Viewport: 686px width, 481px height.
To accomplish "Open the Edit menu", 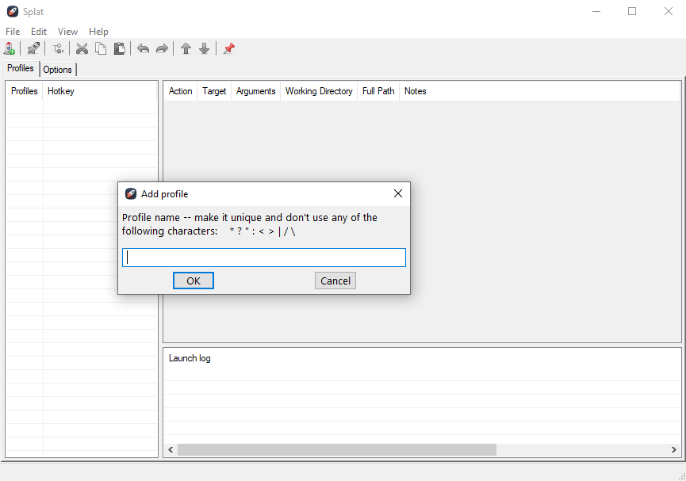I will point(38,32).
